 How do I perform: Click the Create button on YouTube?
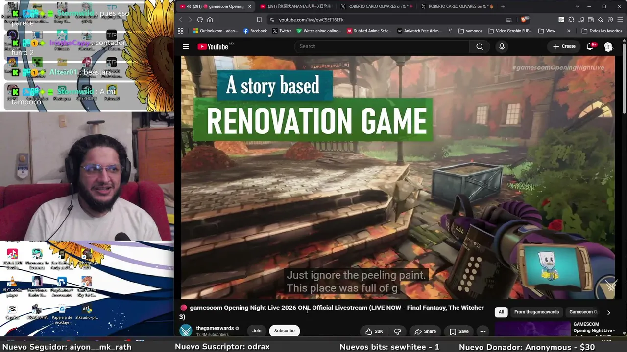[564, 46]
